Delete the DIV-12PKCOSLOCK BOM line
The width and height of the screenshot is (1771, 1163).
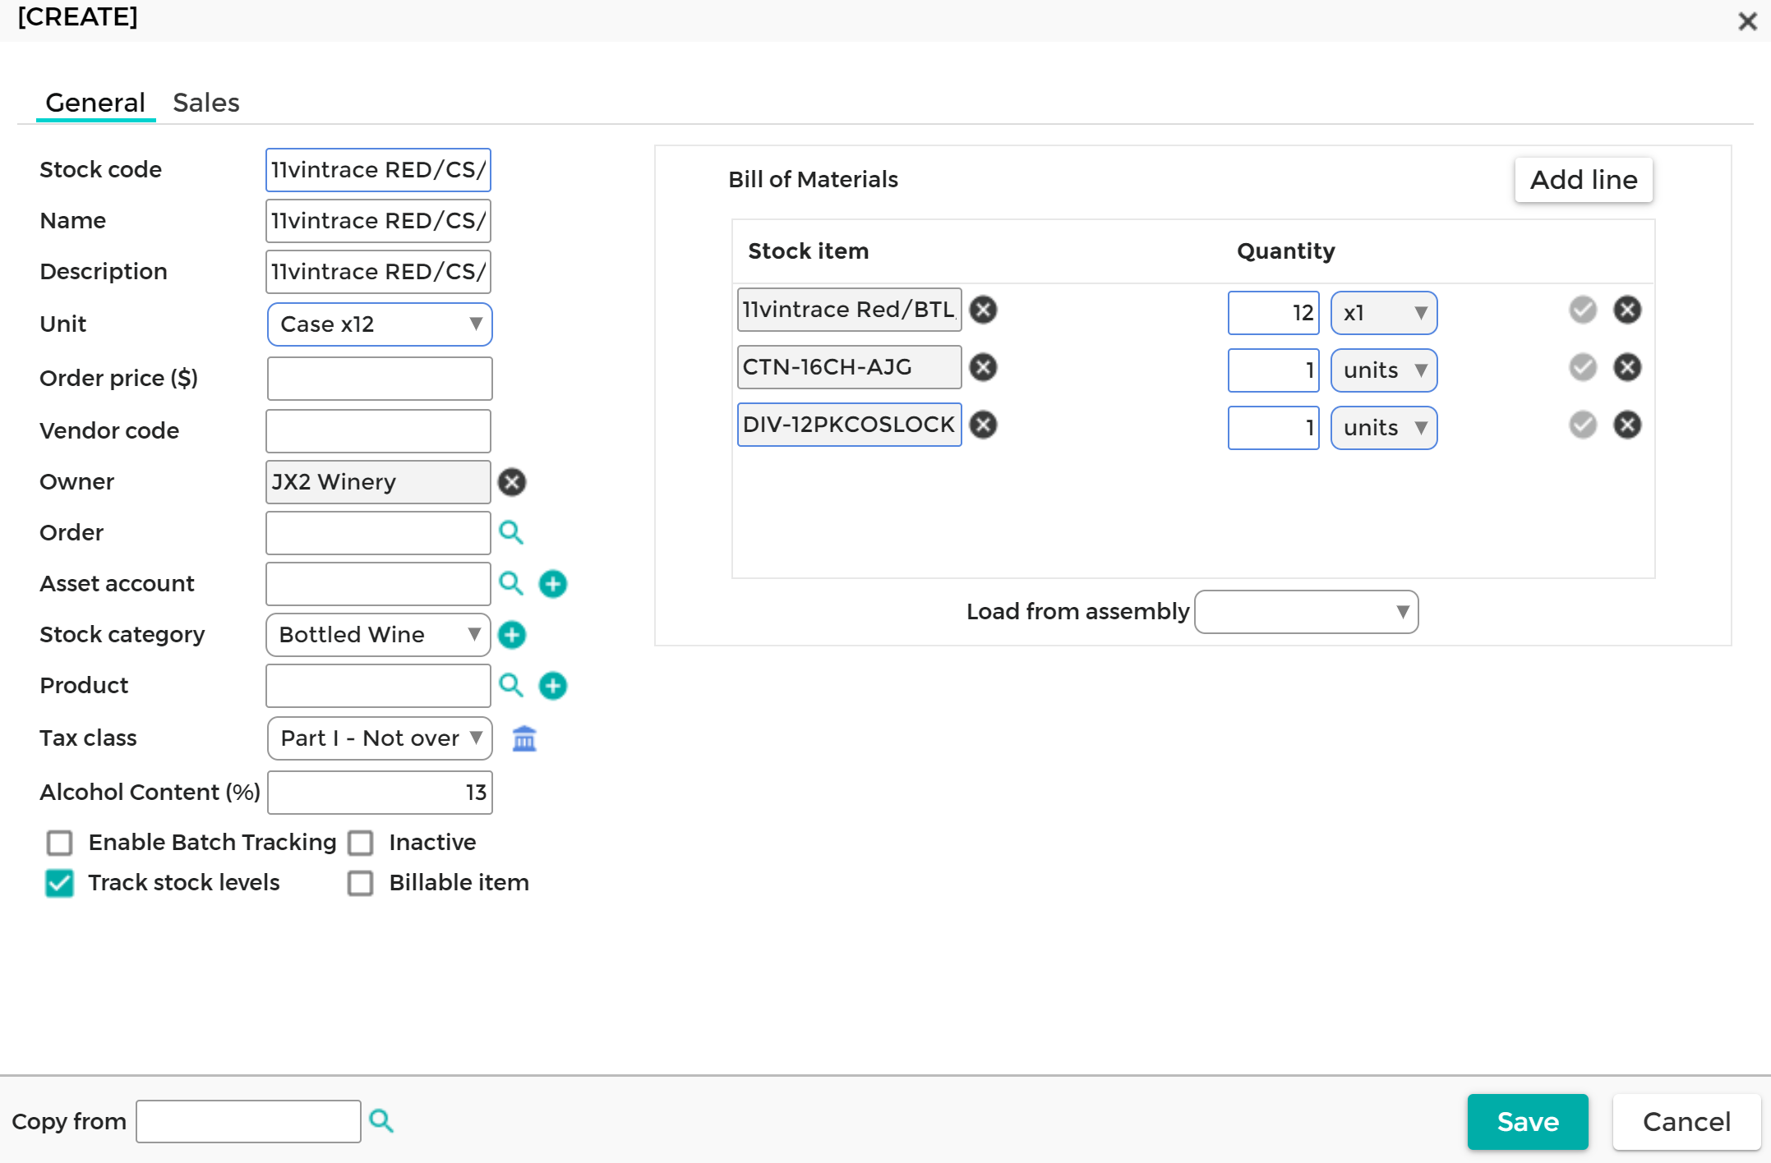[1627, 425]
